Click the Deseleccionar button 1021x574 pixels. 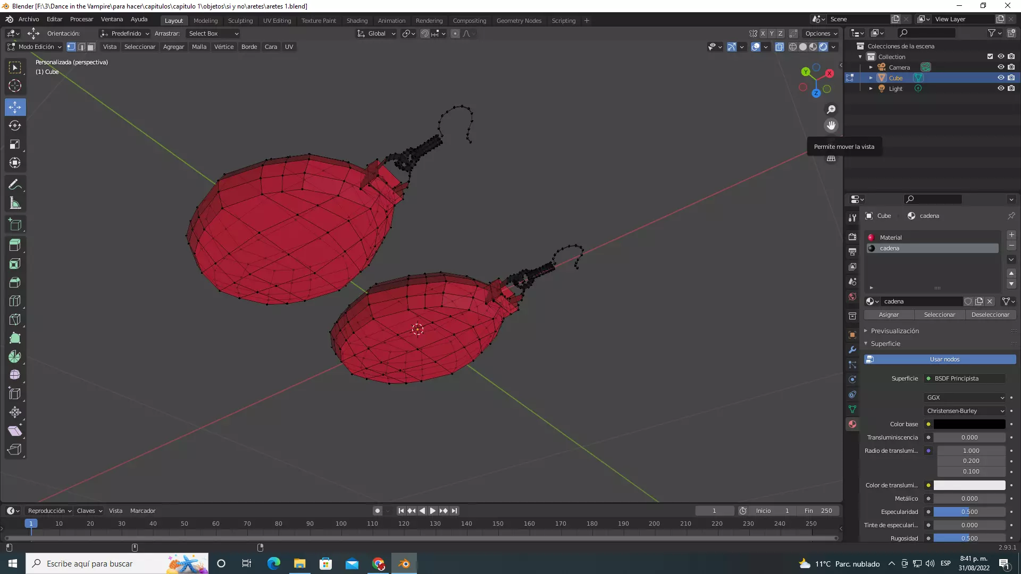tap(990, 315)
